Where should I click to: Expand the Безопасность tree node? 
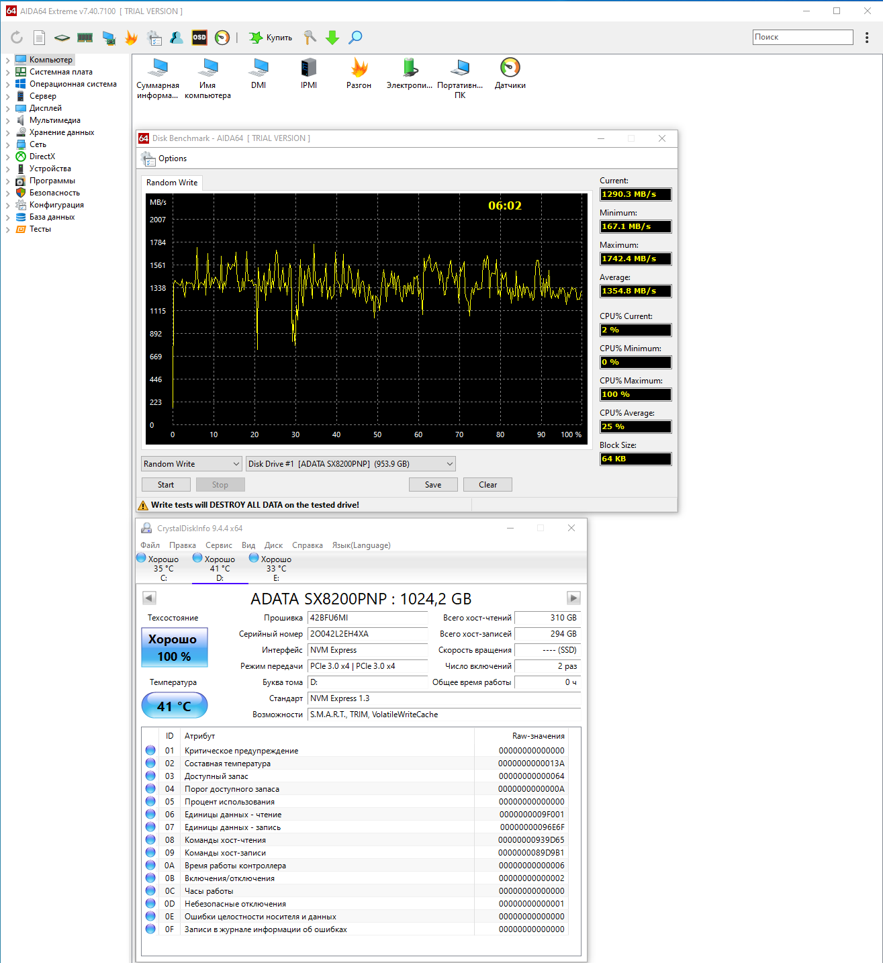8,193
